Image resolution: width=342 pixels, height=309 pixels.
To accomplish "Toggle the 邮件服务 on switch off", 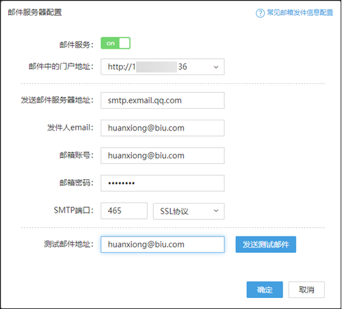I will pyautogui.click(x=116, y=43).
